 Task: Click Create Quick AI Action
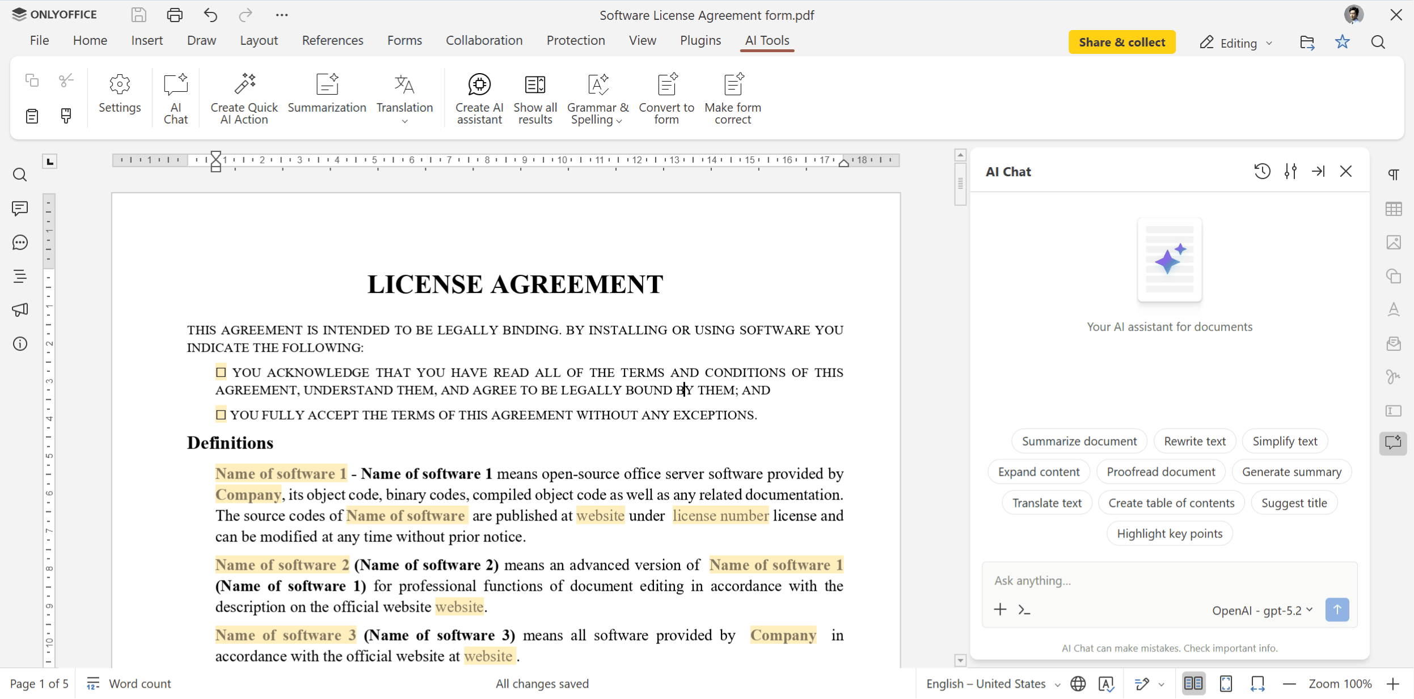(244, 99)
